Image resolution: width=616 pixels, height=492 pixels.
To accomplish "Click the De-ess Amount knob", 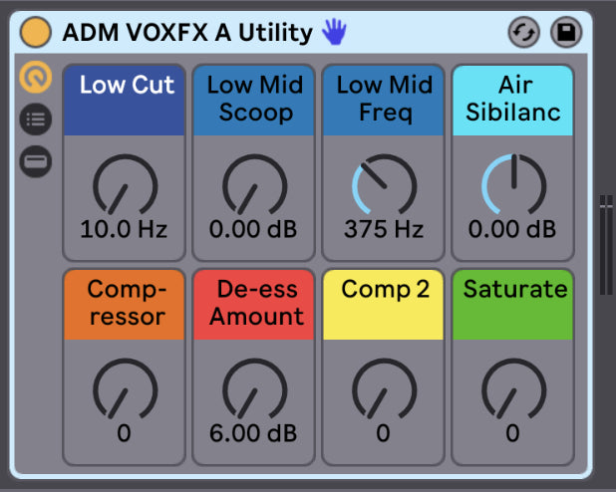I will (x=253, y=389).
